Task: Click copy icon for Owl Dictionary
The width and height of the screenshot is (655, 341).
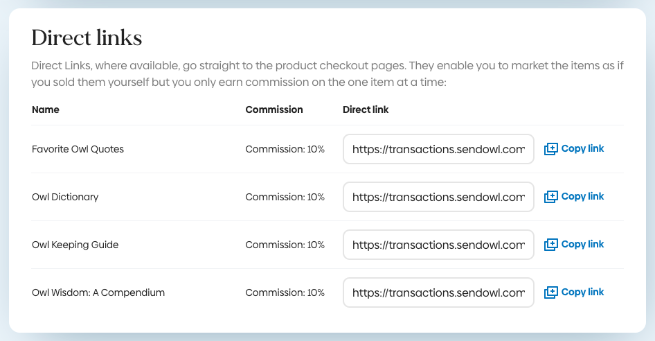Action: 551,197
